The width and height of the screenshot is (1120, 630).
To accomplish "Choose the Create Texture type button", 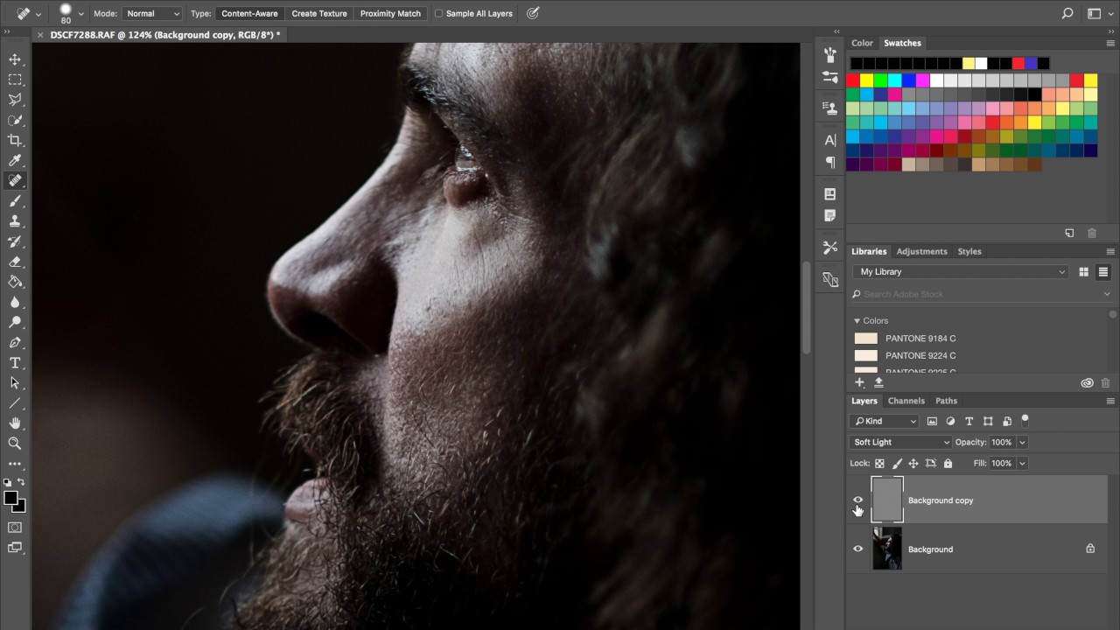I will point(319,14).
